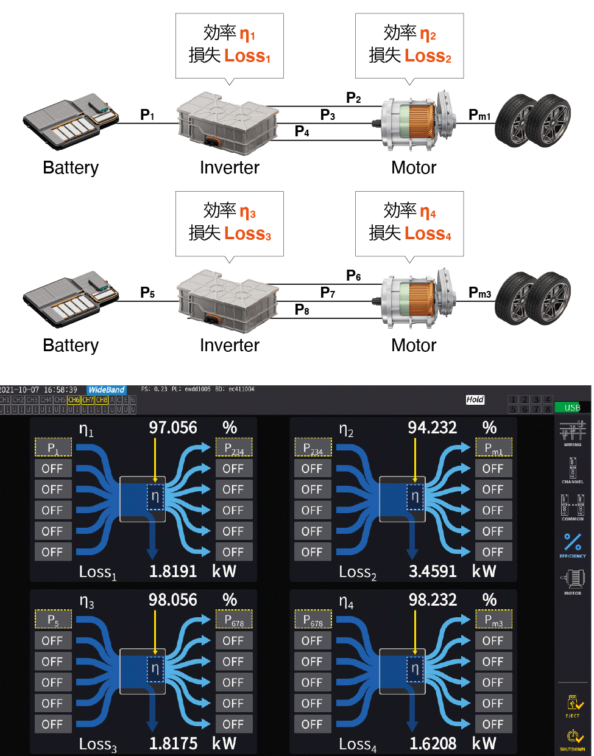Open the Motor settings icon
The width and height of the screenshot is (594, 756).
click(572, 581)
